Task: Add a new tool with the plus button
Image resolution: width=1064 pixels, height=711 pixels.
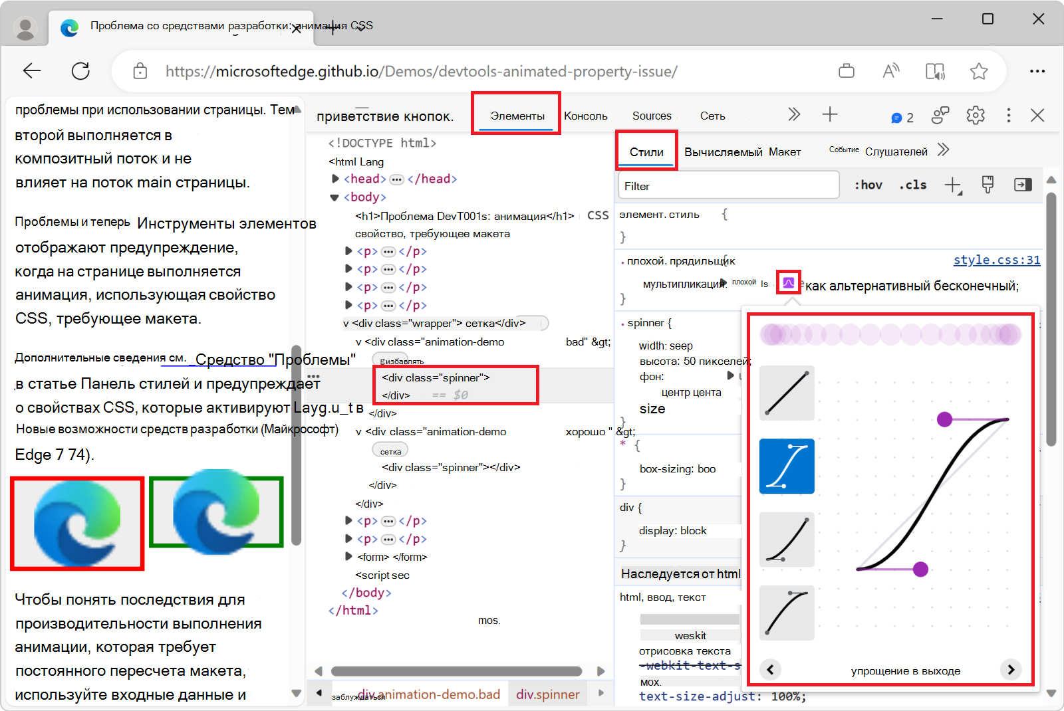Action: pyautogui.click(x=830, y=115)
